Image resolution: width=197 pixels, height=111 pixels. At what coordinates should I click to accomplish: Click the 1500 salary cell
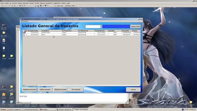[x=115, y=33]
